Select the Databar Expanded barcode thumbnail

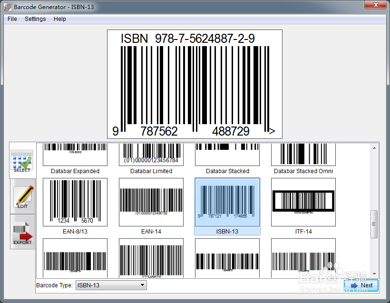(x=75, y=155)
